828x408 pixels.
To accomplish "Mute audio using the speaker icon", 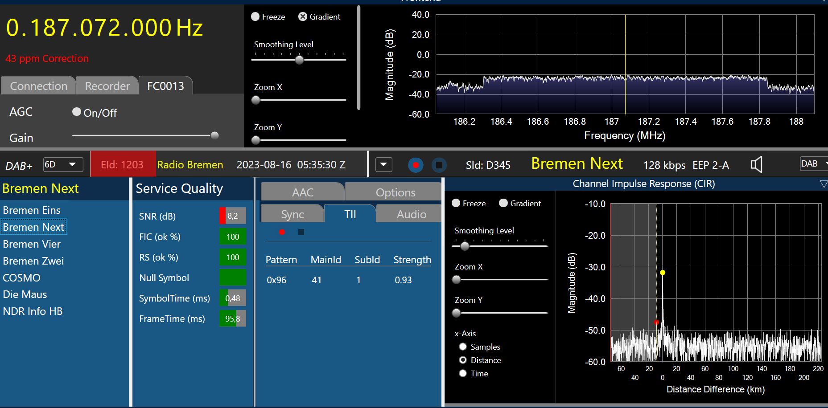I will click(x=756, y=165).
